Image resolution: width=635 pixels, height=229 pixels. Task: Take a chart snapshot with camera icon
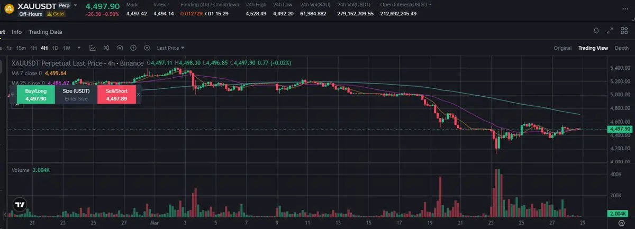120,48
